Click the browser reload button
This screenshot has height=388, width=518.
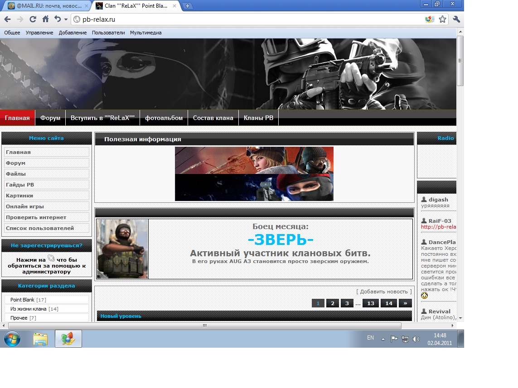click(33, 19)
